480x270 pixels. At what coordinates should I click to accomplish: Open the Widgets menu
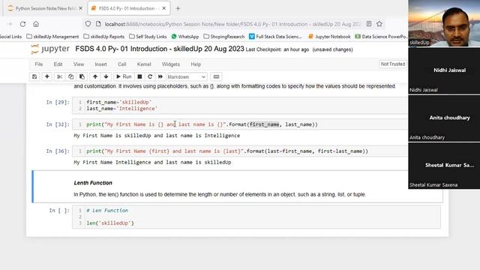(171, 64)
